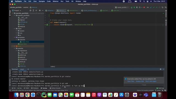Stop the running process red square

click(144, 7)
